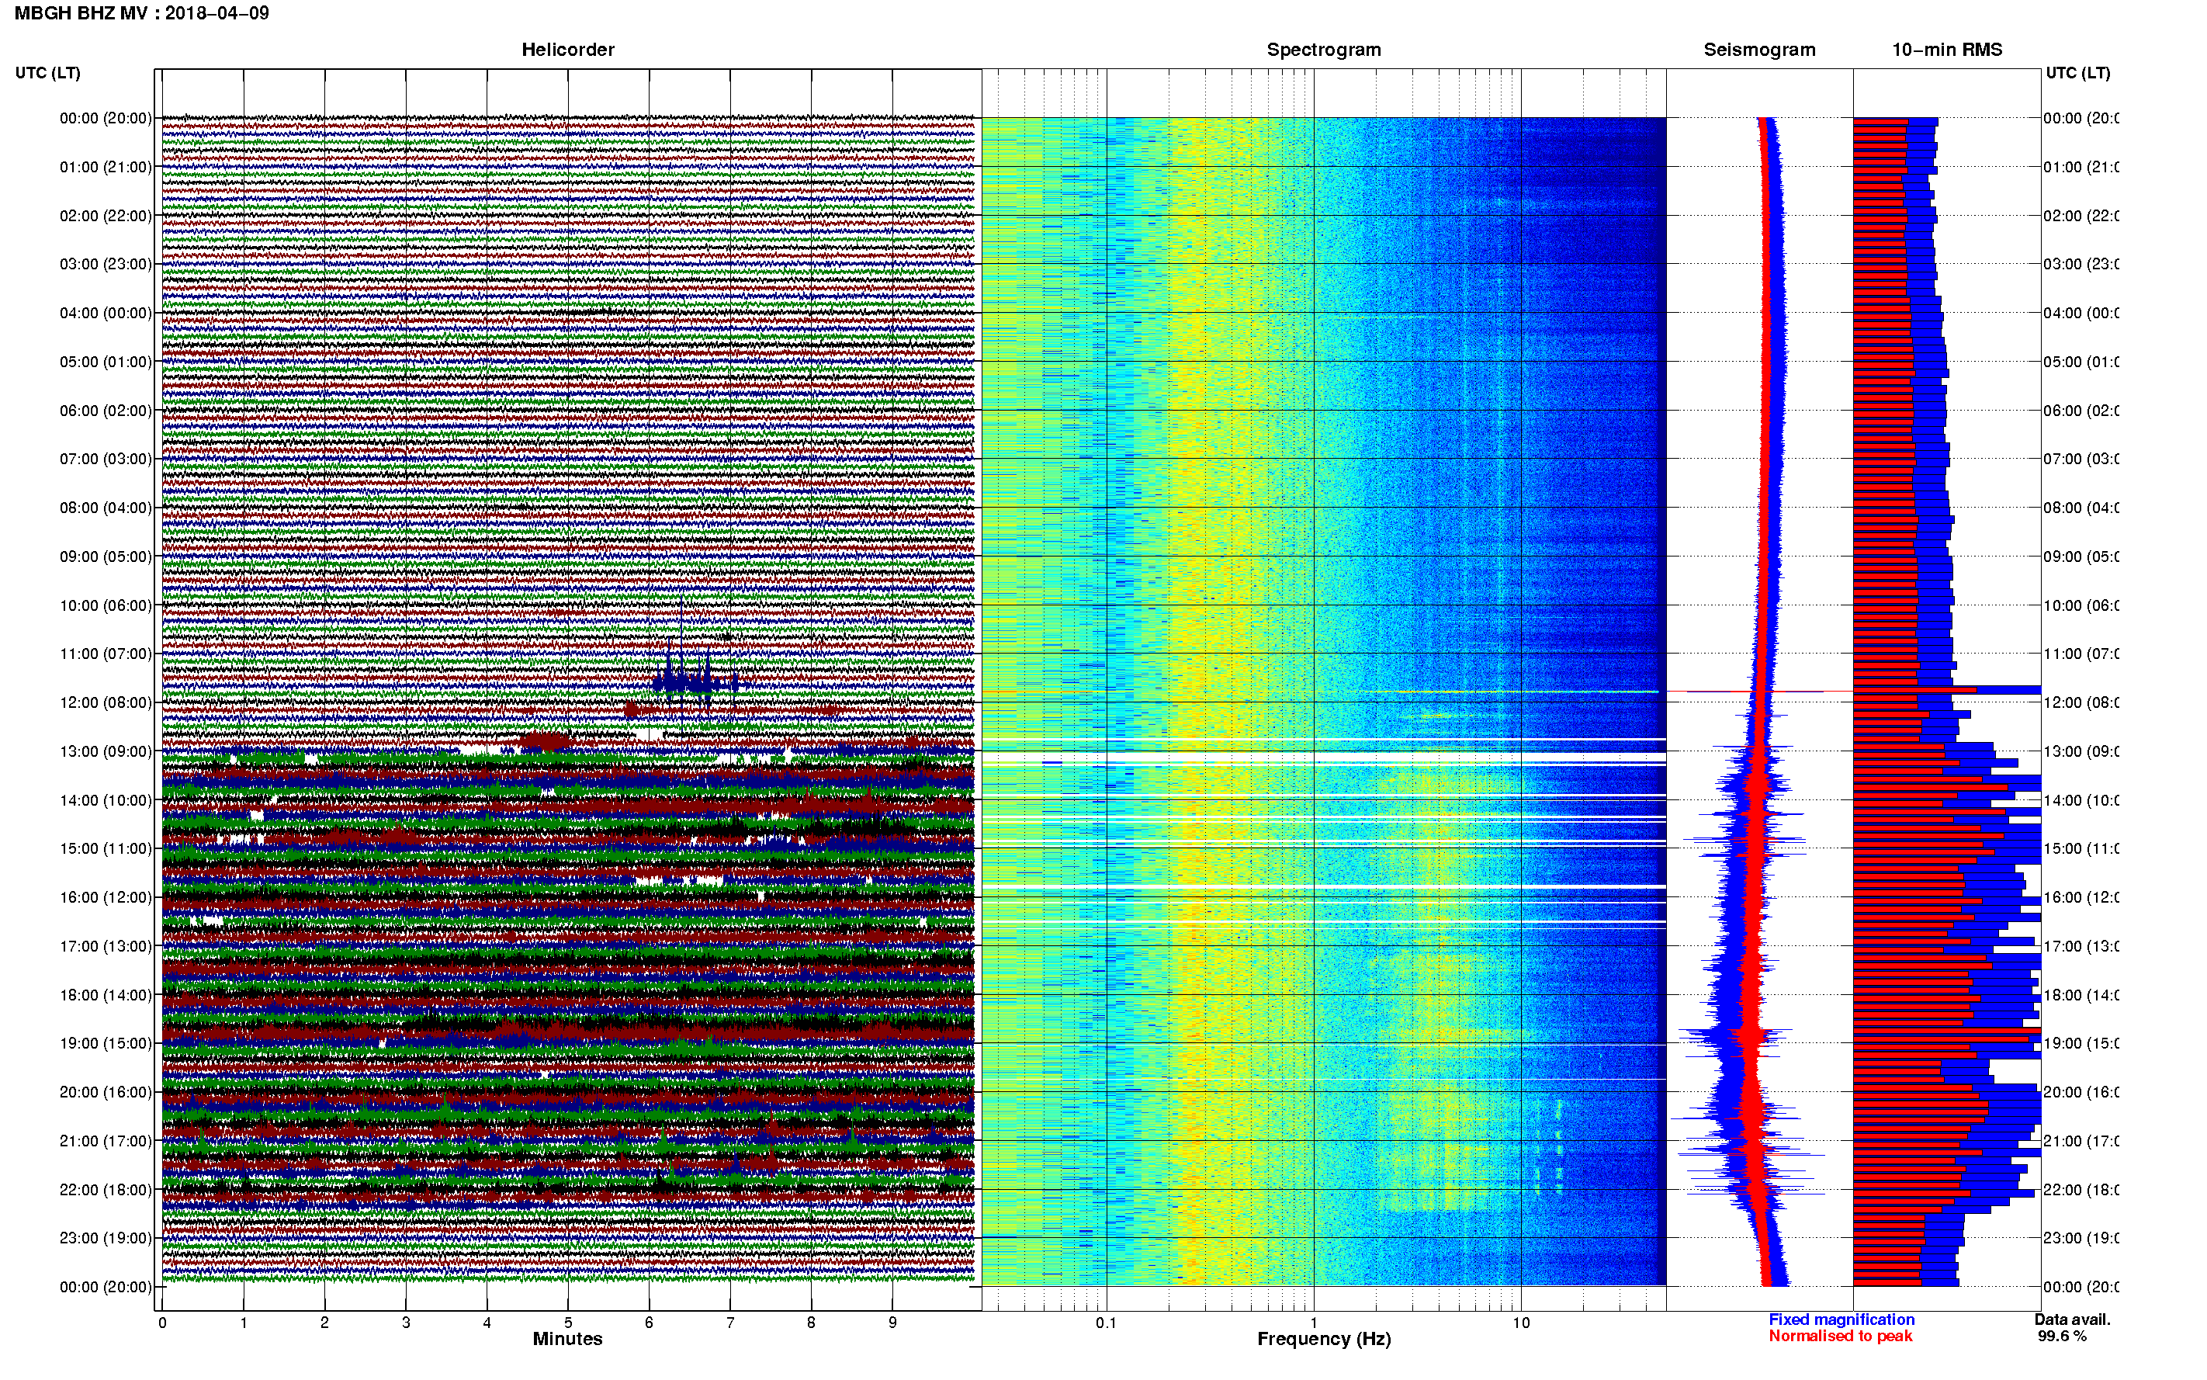The width and height of the screenshot is (2207, 1380).
Task: Click the "0.1" frequency tick label
Action: click(x=1106, y=1323)
